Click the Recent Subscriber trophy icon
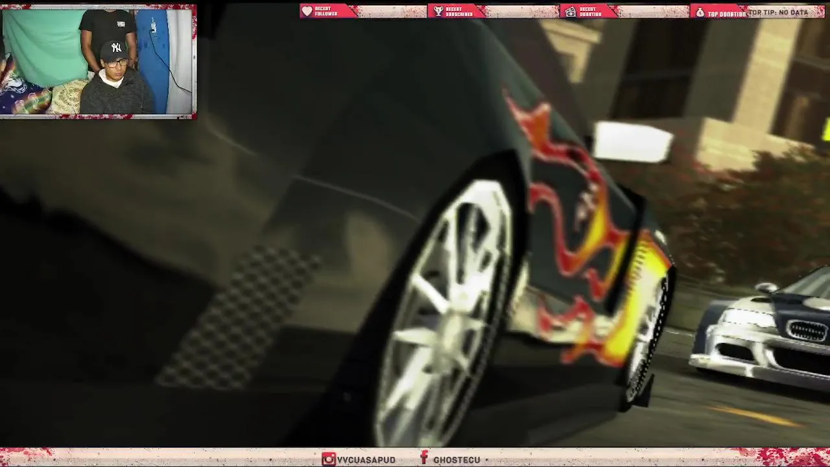The image size is (830, 467). 438,12
